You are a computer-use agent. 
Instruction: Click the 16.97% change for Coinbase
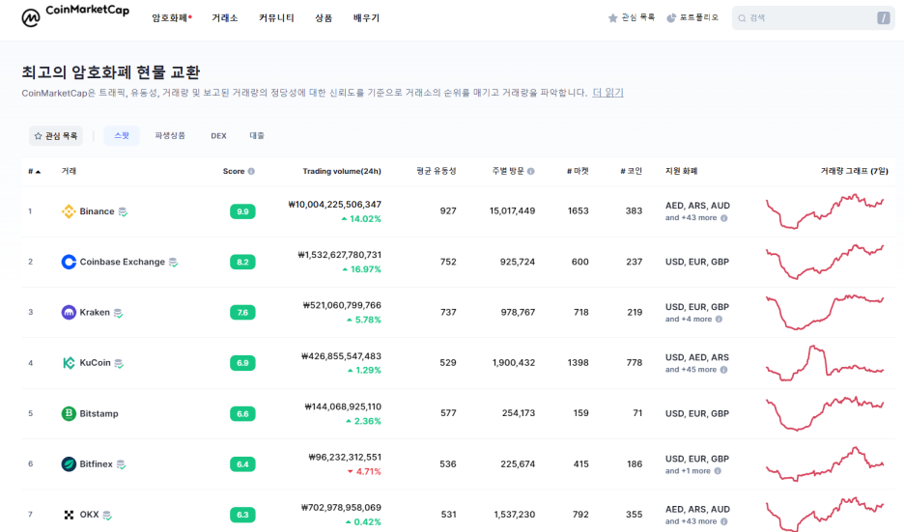(x=361, y=269)
